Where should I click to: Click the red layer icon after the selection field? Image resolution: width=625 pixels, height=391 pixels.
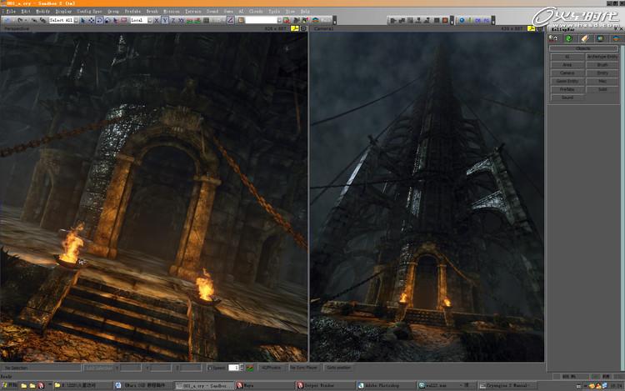(286, 20)
